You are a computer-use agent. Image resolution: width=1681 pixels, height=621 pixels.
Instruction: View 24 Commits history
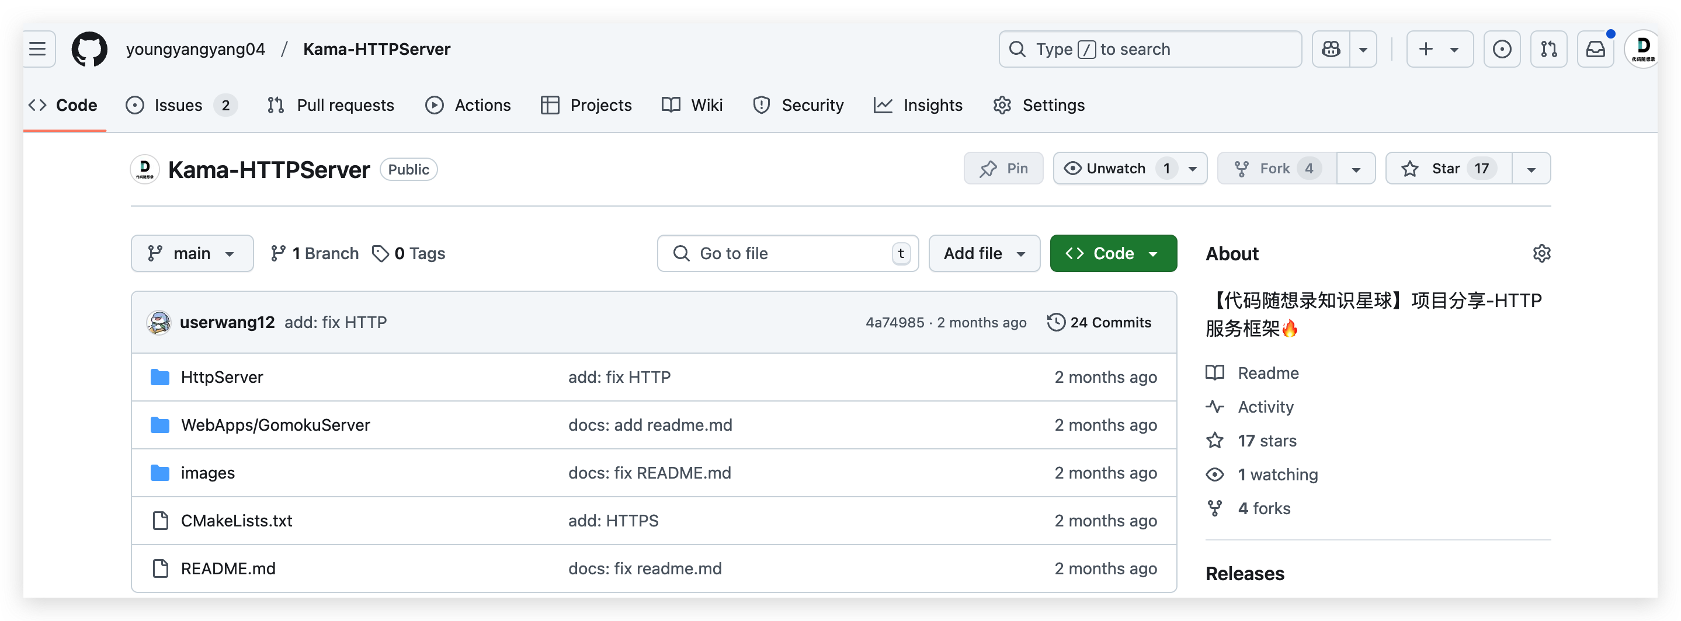click(x=1100, y=322)
